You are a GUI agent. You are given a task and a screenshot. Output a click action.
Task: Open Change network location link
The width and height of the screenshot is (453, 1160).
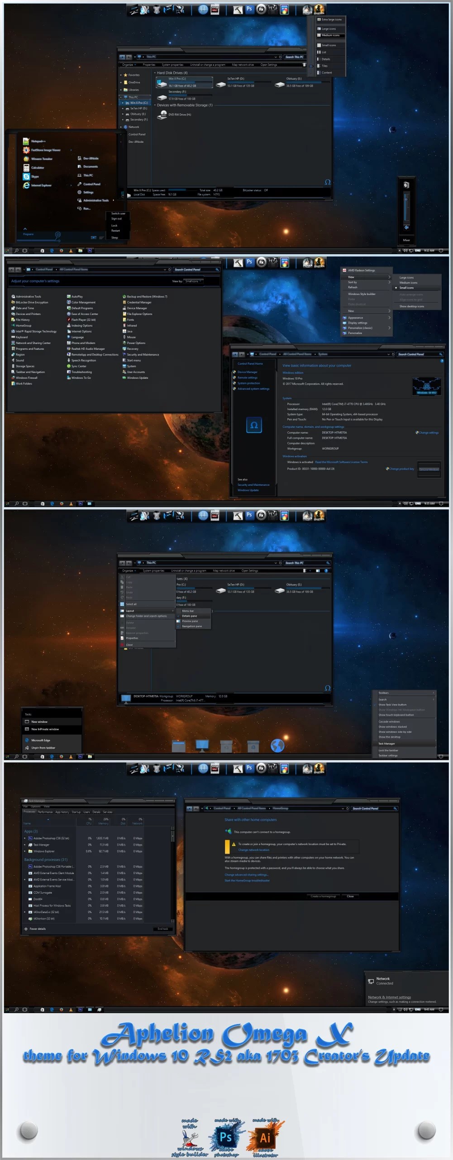pos(253,850)
